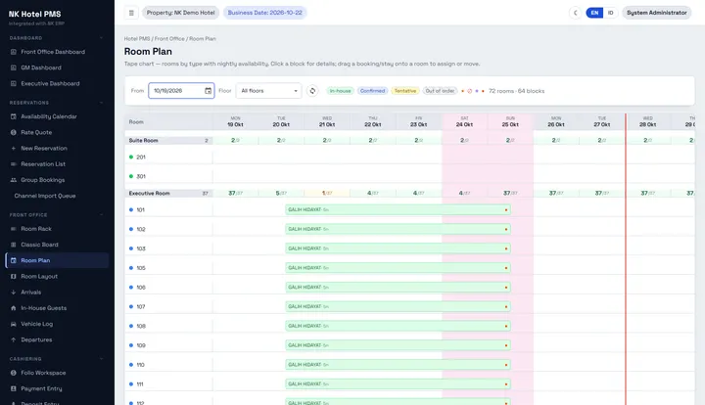The height and width of the screenshot is (405, 705).
Task: Click the Confirmed legend chip
Action: 372,91
